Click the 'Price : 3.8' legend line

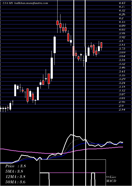[x=15, y=166]
